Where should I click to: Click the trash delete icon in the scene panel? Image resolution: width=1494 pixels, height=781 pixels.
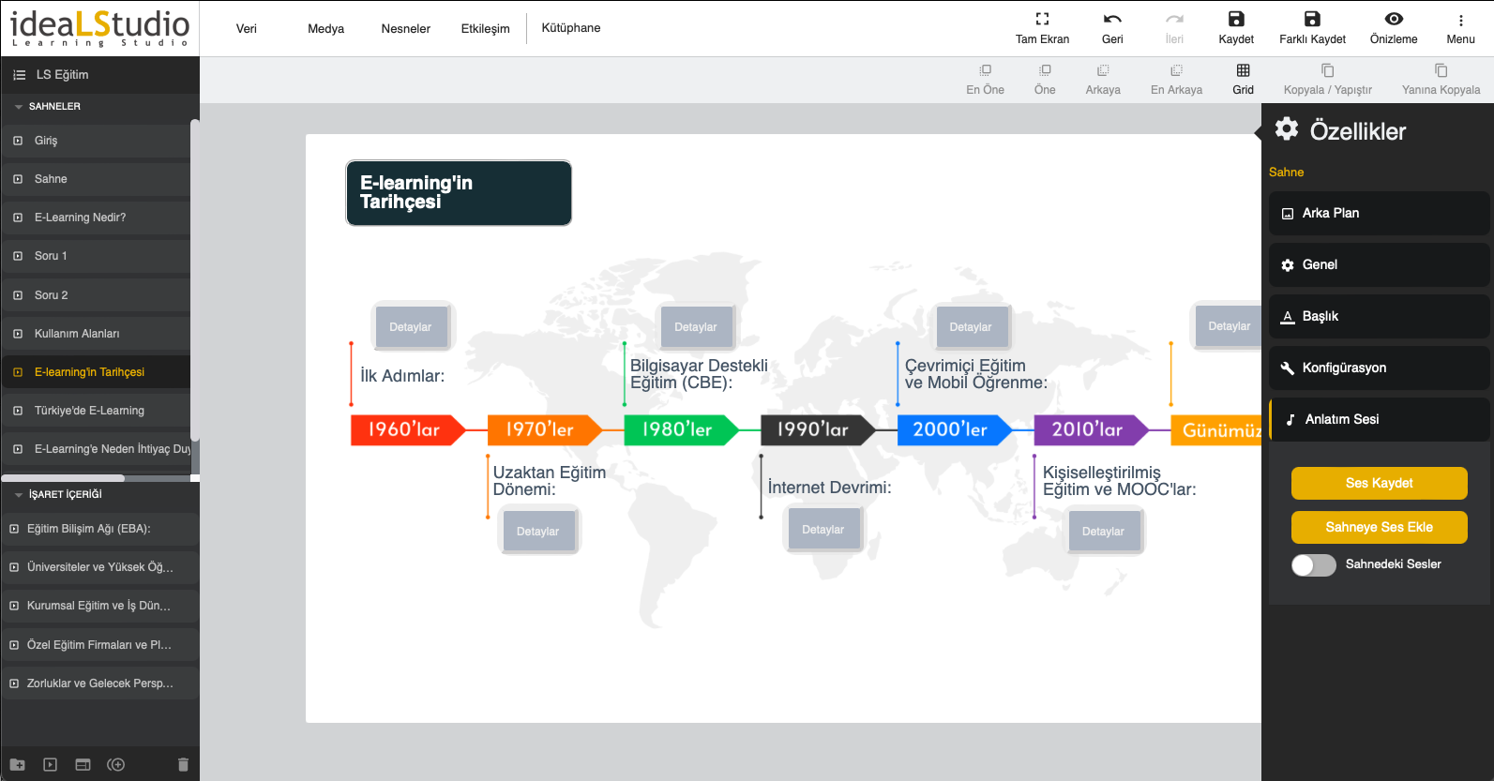(183, 765)
